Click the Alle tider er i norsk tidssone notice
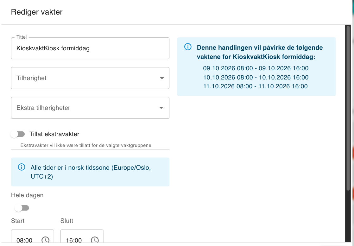This screenshot has width=354, height=246. coord(90,172)
